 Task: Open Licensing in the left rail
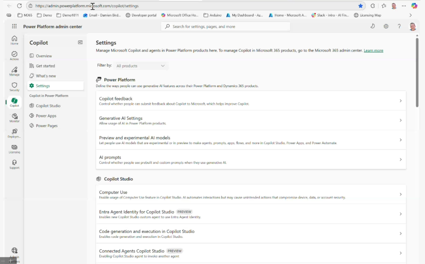[15, 149]
